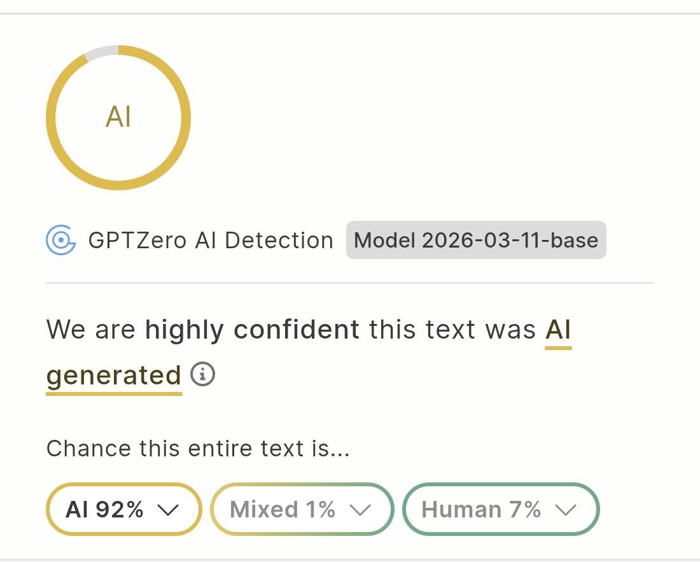Image resolution: width=700 pixels, height=562 pixels.
Task: Open the underlined "generated" link
Action: tap(114, 375)
